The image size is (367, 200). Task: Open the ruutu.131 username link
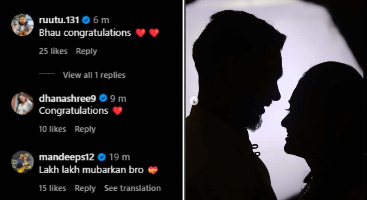59,20
